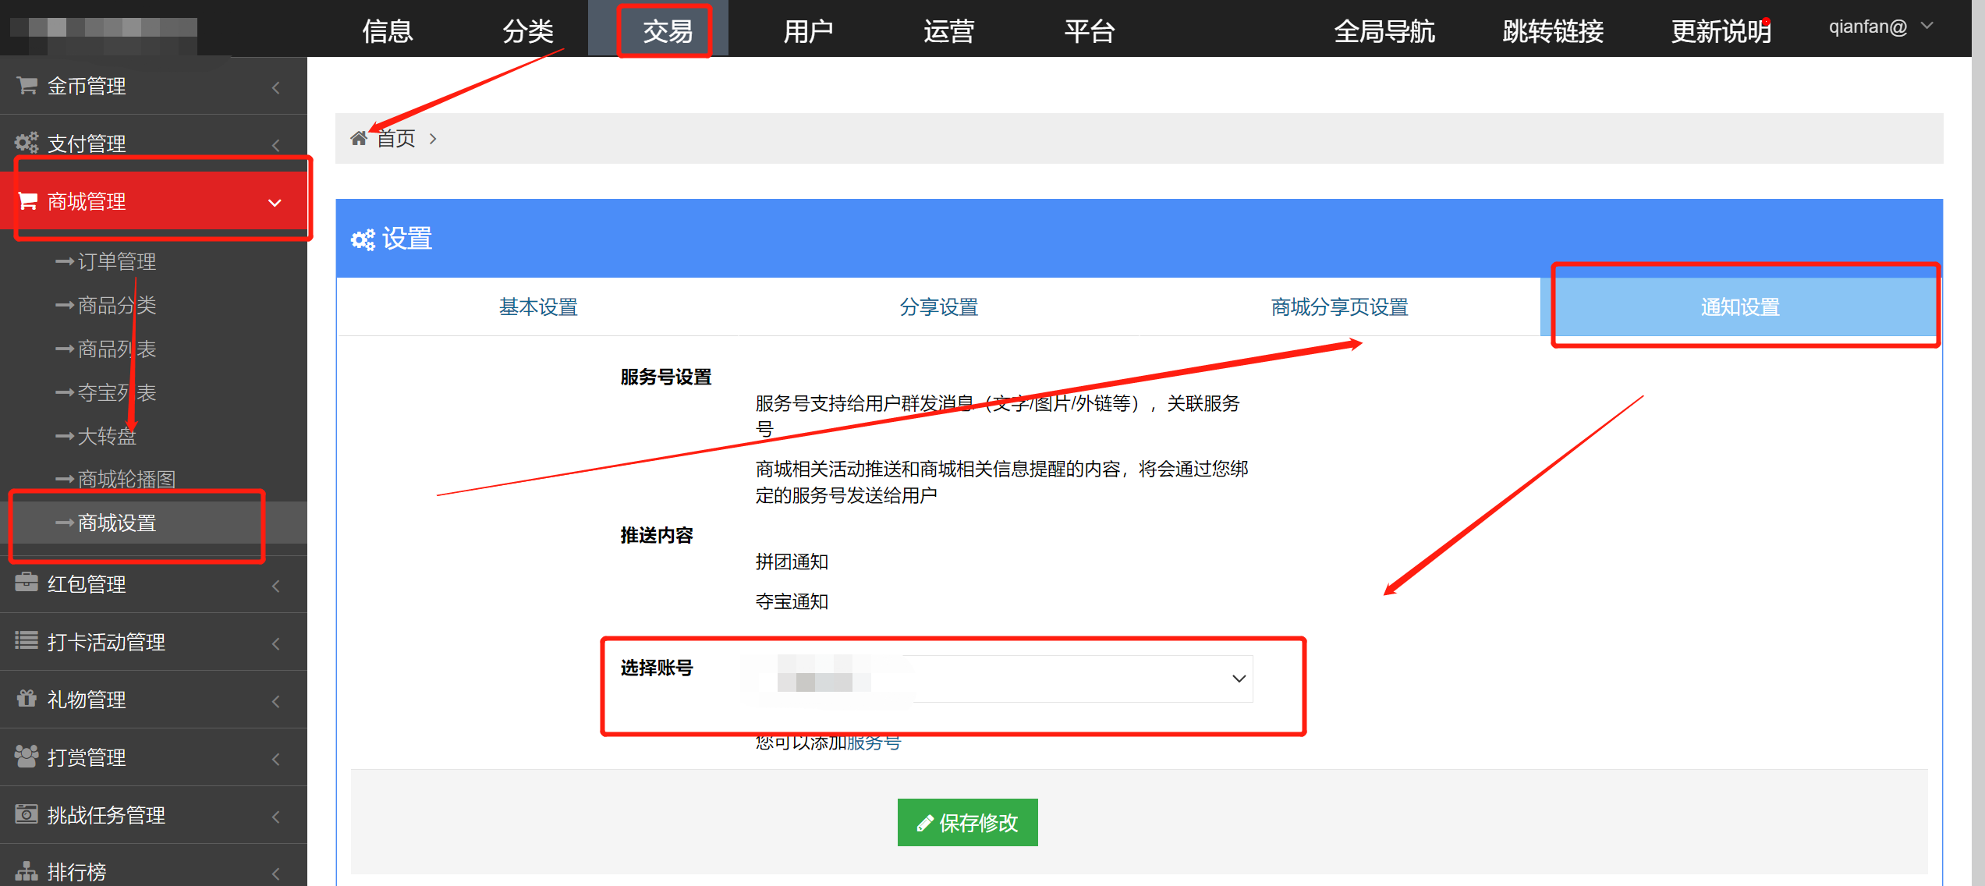
Task: Expand the 红包管理 sidebar section
Action: click(154, 583)
